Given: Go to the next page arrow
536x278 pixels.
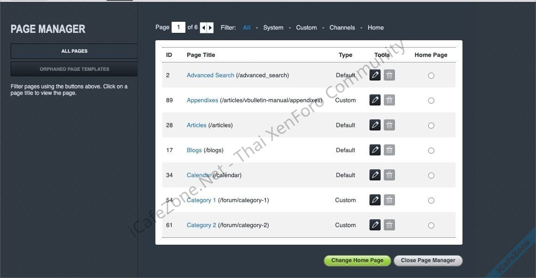Looking at the screenshot, I should (210, 28).
